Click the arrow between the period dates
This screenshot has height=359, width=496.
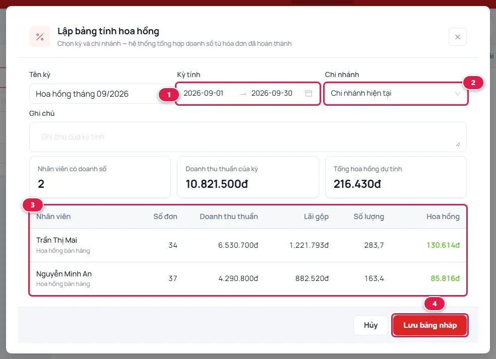point(243,94)
